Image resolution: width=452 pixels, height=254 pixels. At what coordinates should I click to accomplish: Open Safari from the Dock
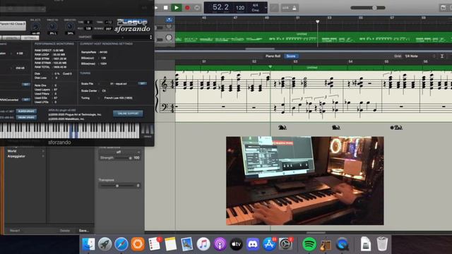121,244
